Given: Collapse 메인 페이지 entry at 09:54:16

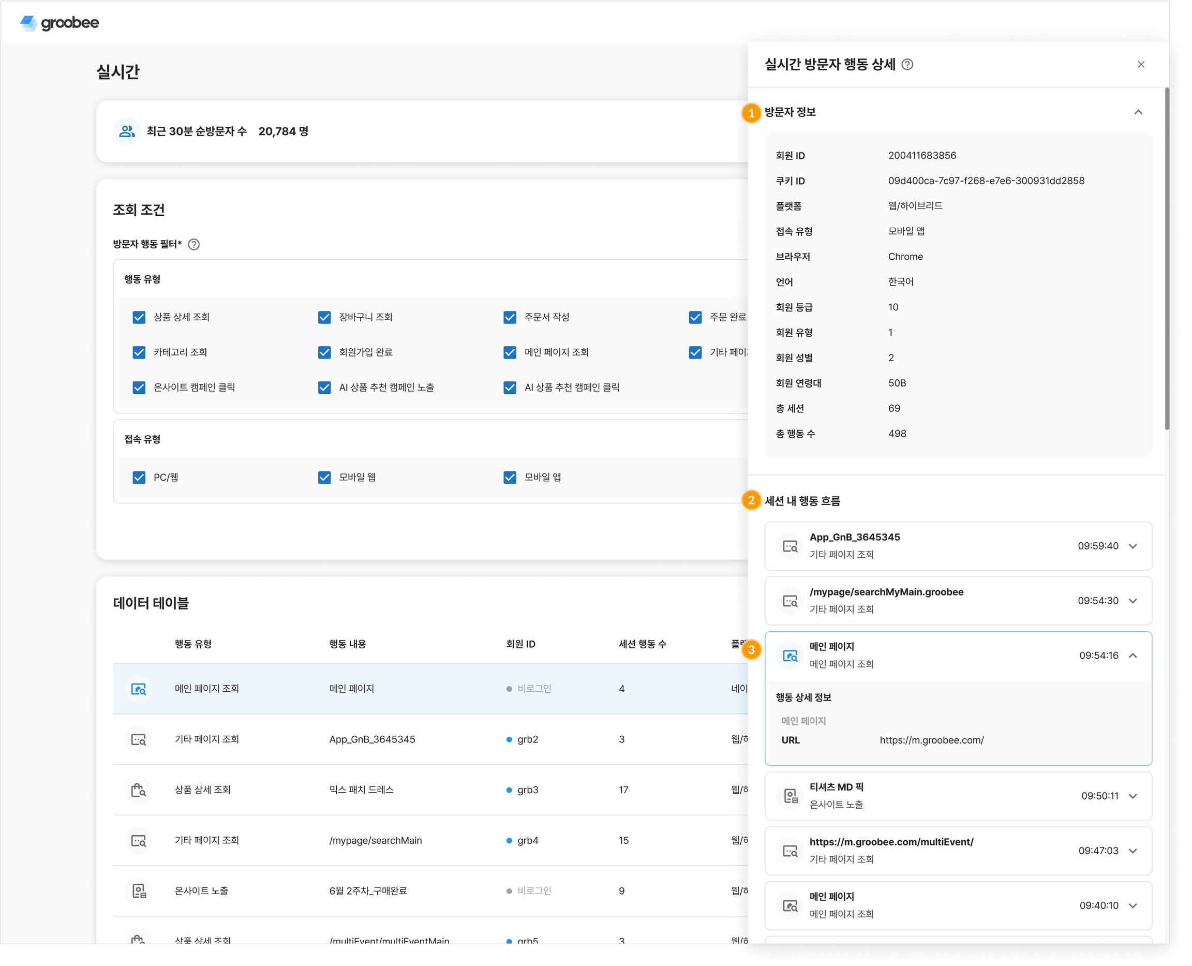Looking at the screenshot, I should pos(1133,656).
